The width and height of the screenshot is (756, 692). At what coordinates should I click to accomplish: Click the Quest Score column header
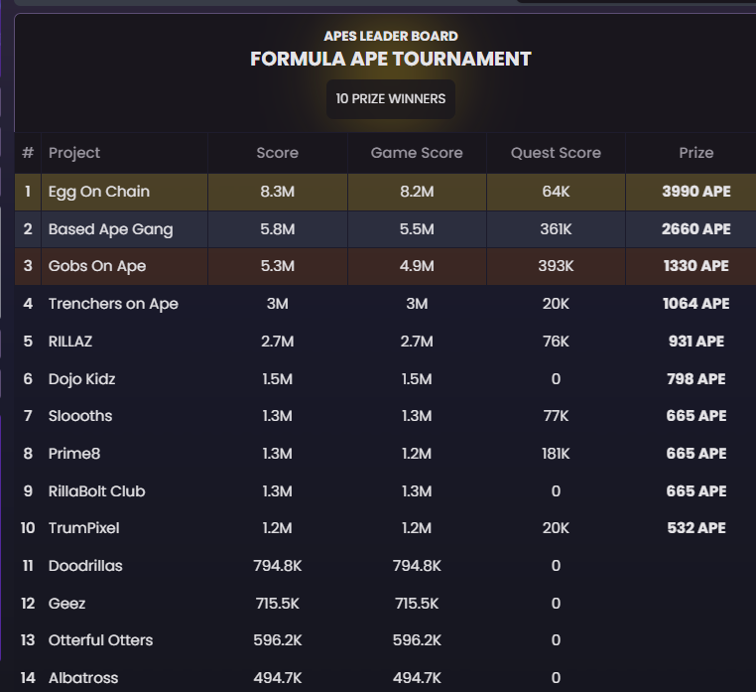[x=556, y=153]
